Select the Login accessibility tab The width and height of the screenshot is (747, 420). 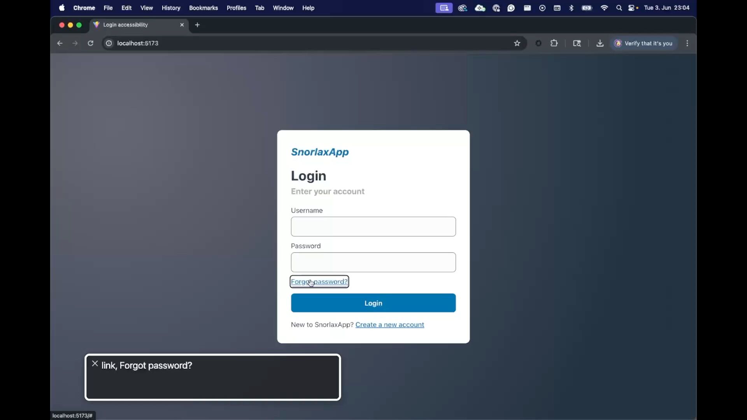(x=139, y=25)
